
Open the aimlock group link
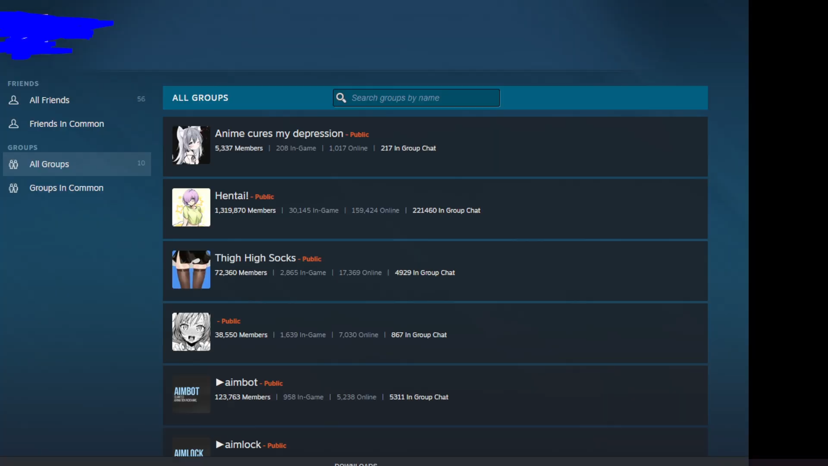(238, 444)
